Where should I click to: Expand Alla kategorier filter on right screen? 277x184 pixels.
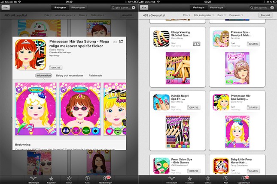click(204, 15)
